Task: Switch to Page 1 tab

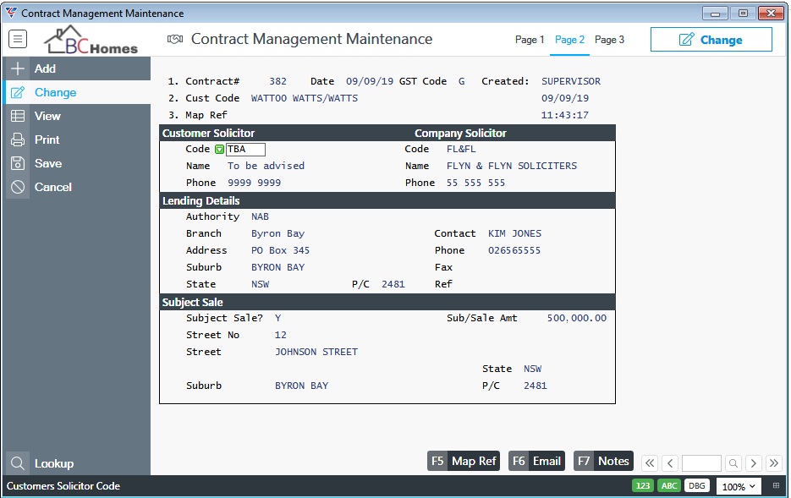Action: point(530,39)
